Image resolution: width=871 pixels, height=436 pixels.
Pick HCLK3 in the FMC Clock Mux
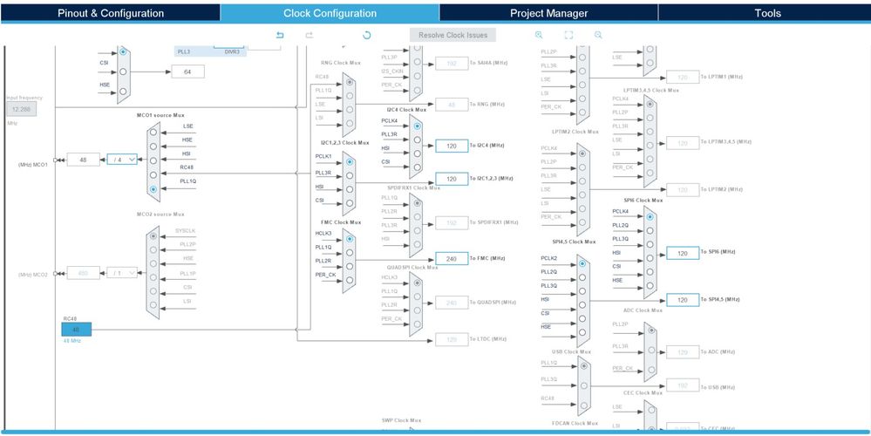pyautogui.click(x=350, y=239)
